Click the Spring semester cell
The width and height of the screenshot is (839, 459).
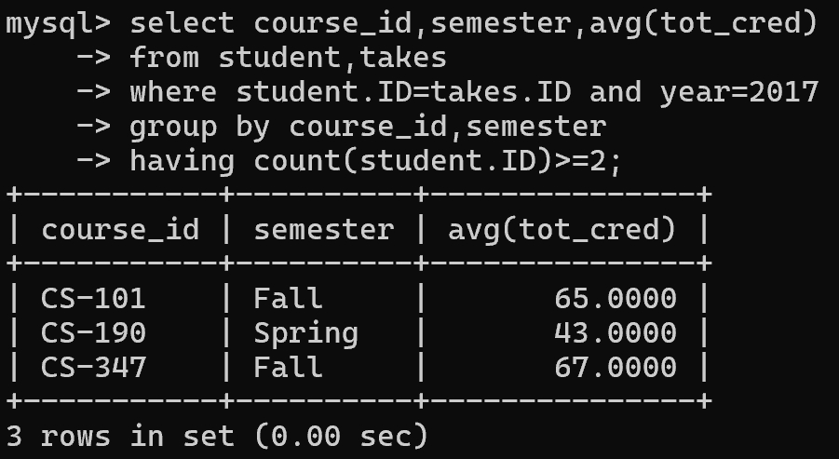coord(305,332)
